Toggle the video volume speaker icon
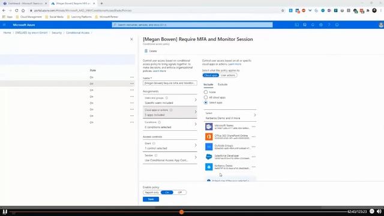 379,211
